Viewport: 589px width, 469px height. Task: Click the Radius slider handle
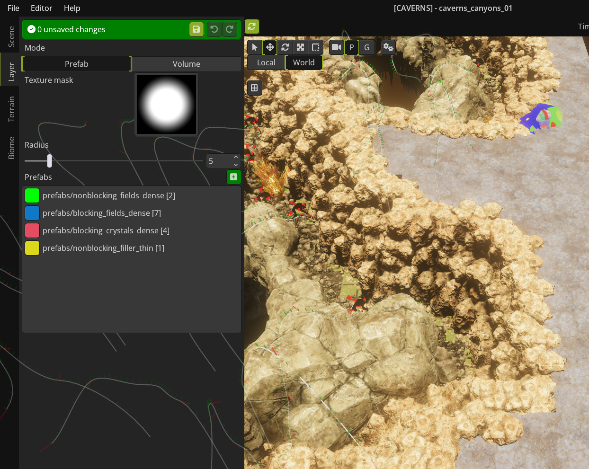pyautogui.click(x=50, y=160)
